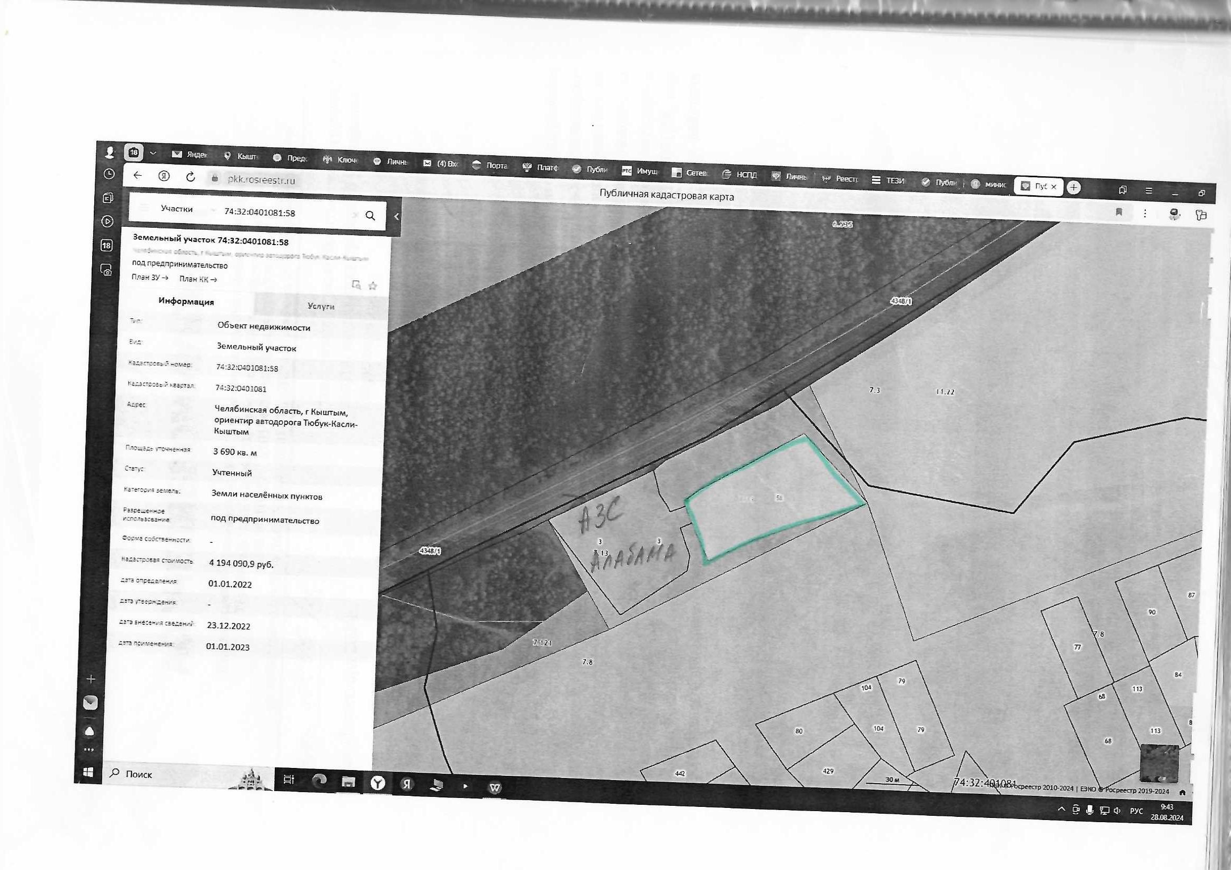Select the Информация tab
The height and width of the screenshot is (870, 1231).
[186, 301]
